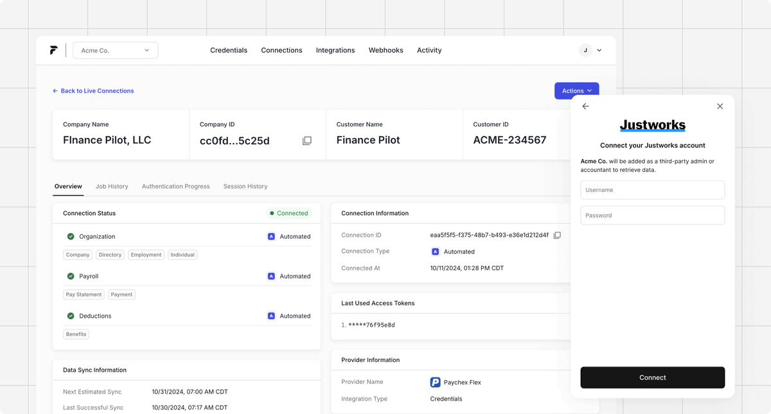The width and height of the screenshot is (771, 414).
Task: Click the Payment tag
Action: tap(121, 295)
